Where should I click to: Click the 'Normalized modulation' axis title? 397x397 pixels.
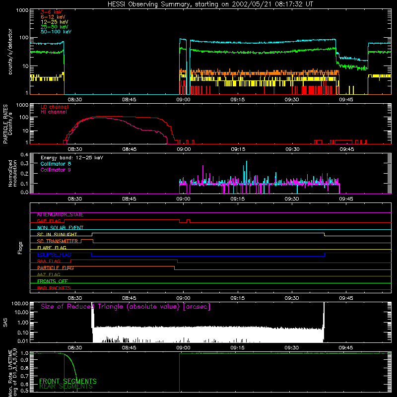(12, 173)
